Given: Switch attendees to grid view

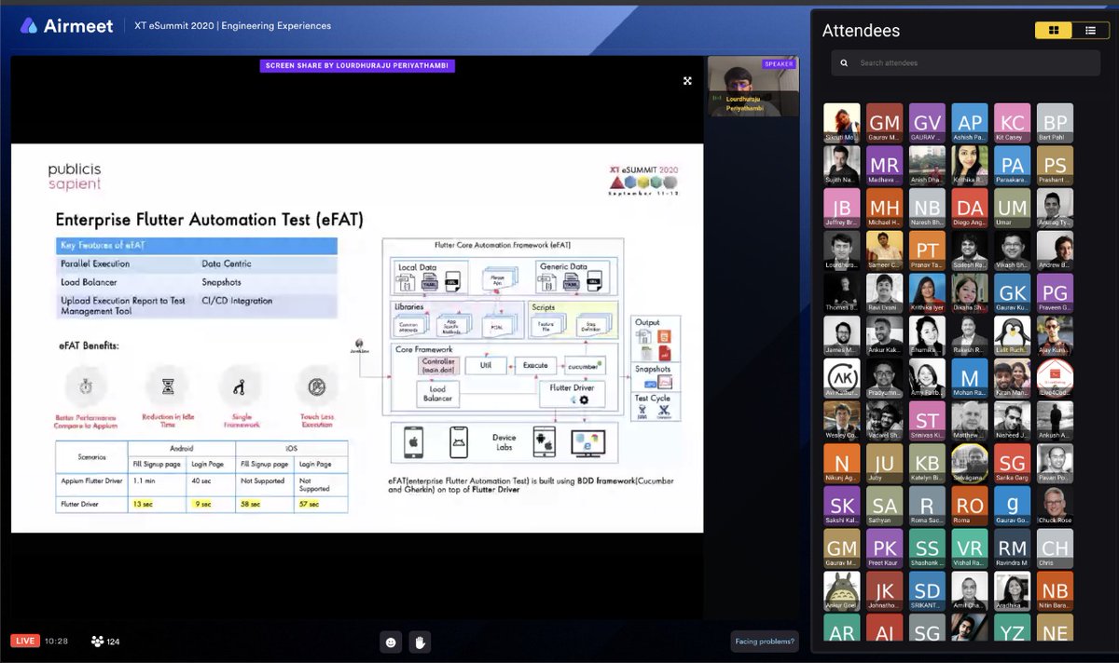Looking at the screenshot, I should (1053, 31).
